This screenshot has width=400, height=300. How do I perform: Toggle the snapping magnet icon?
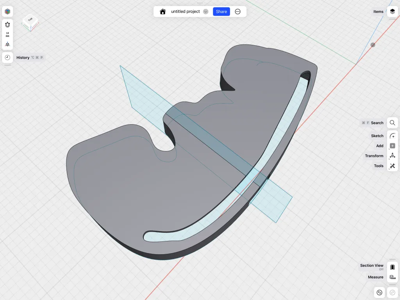pyautogui.click(x=7, y=25)
